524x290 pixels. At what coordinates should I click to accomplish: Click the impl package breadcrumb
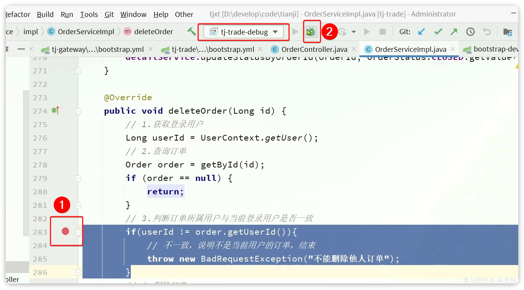pos(31,32)
